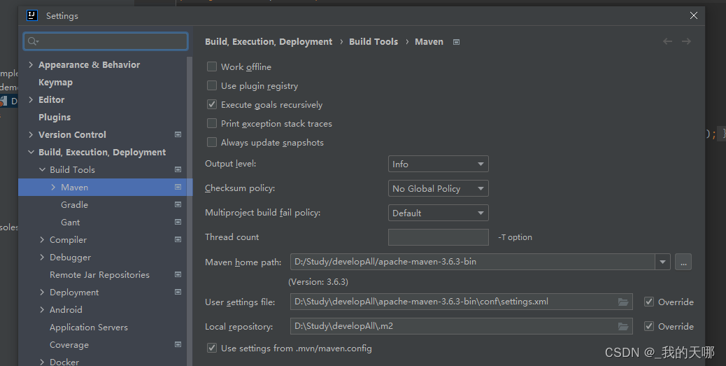
Task: Open the Output level dropdown
Action: (438, 164)
